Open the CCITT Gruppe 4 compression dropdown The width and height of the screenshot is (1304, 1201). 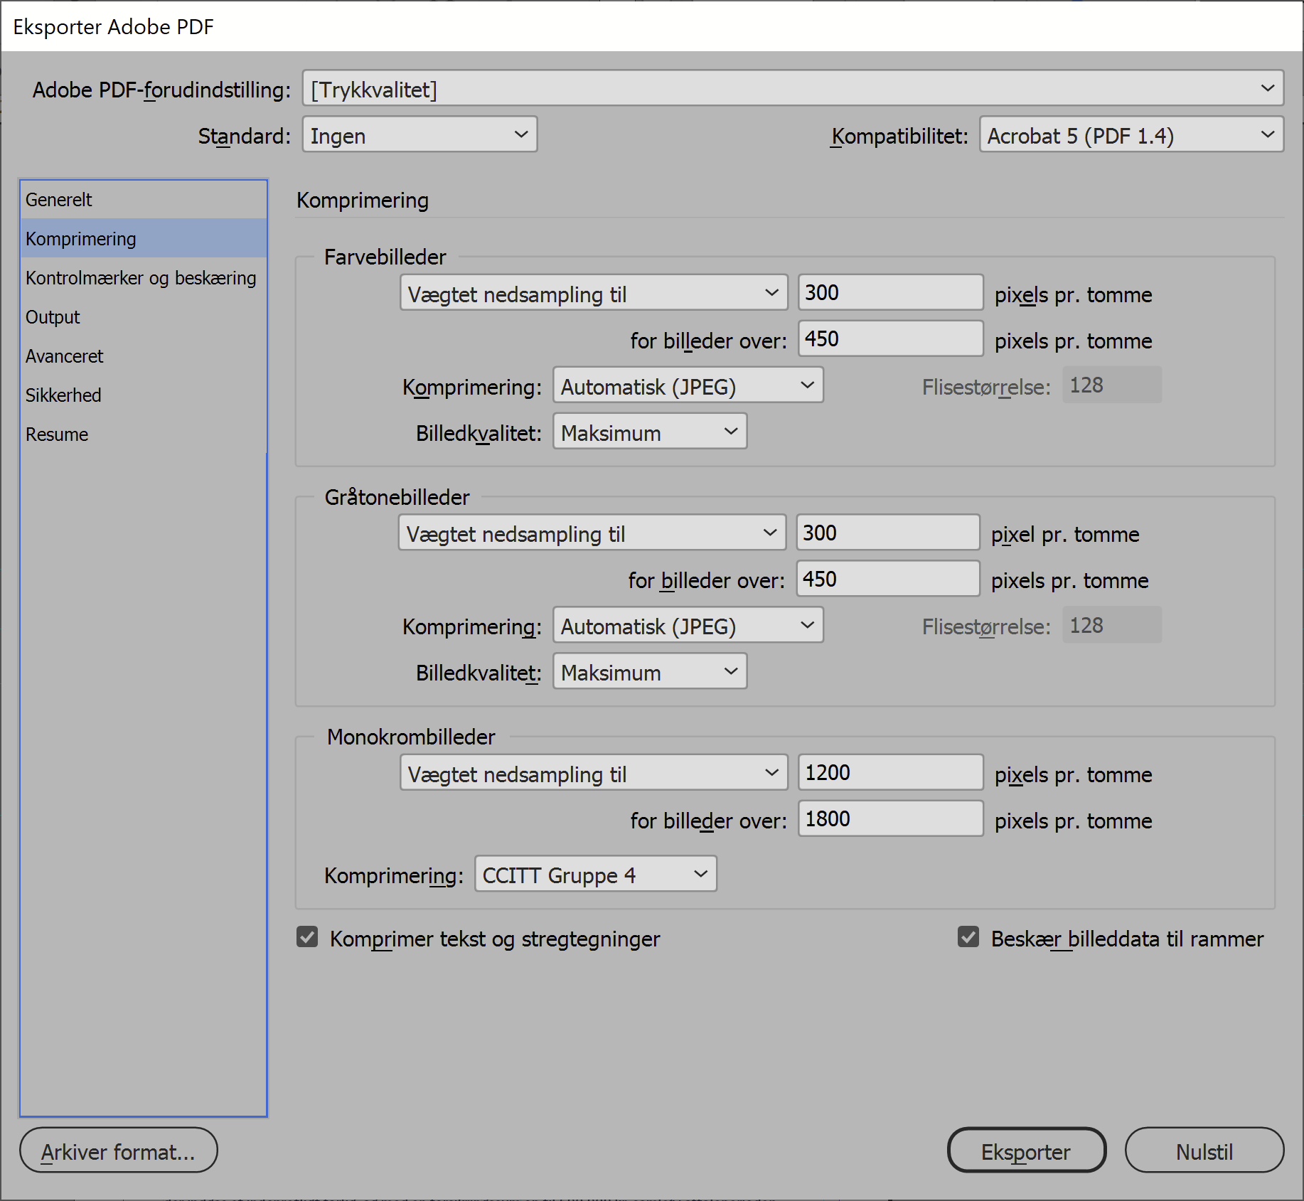point(594,874)
